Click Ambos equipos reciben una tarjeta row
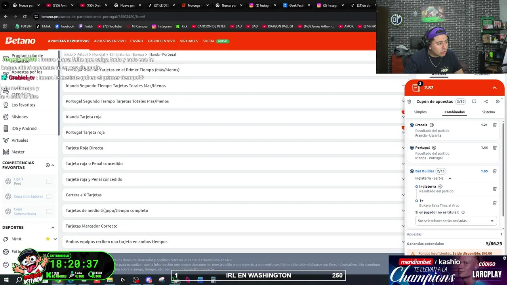Viewport: 507px width, 285px height. 234,242
